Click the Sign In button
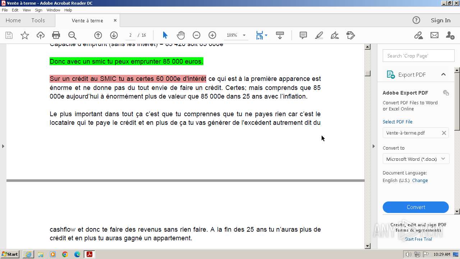The width and height of the screenshot is (460, 259). 441,21
